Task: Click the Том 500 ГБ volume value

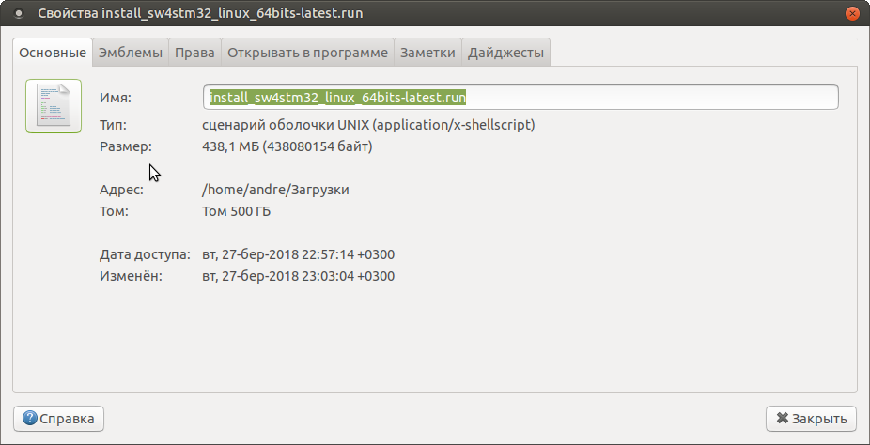Action: click(x=237, y=211)
